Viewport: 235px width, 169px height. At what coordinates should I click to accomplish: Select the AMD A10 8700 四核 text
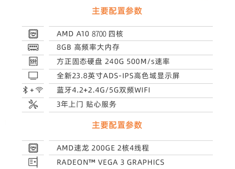coord(90,34)
